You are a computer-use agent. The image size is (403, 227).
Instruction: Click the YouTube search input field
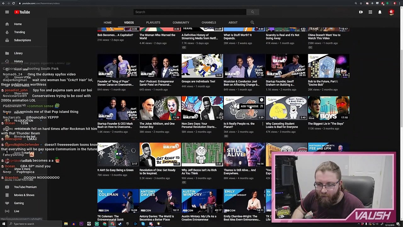tap(190, 12)
